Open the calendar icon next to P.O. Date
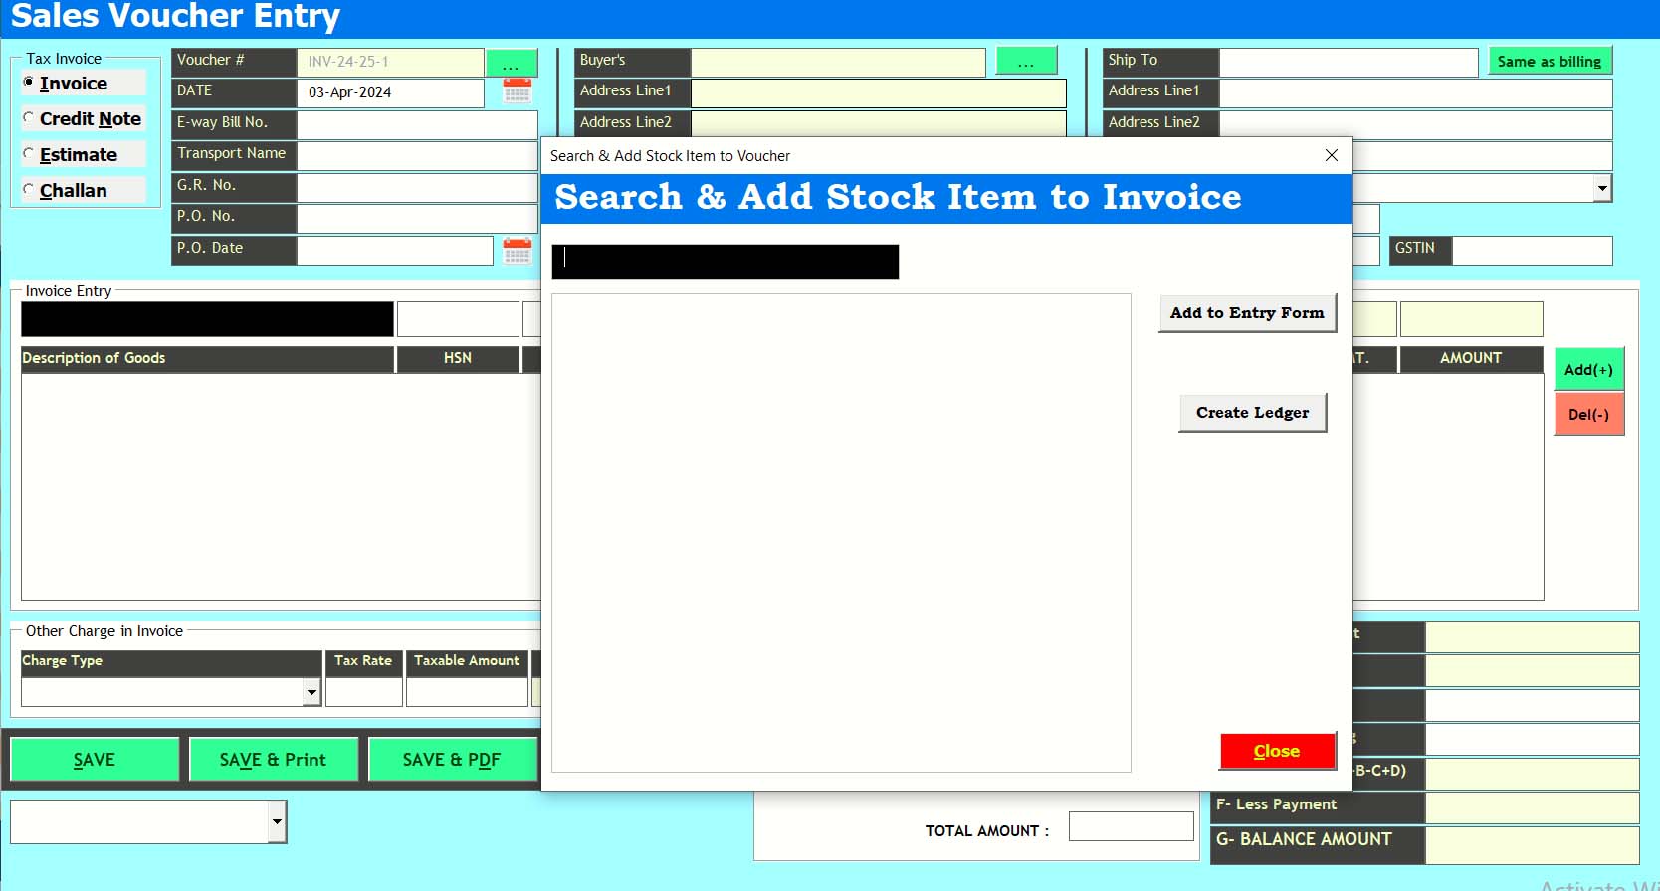Screen dimensions: 1660x891 click(517, 250)
